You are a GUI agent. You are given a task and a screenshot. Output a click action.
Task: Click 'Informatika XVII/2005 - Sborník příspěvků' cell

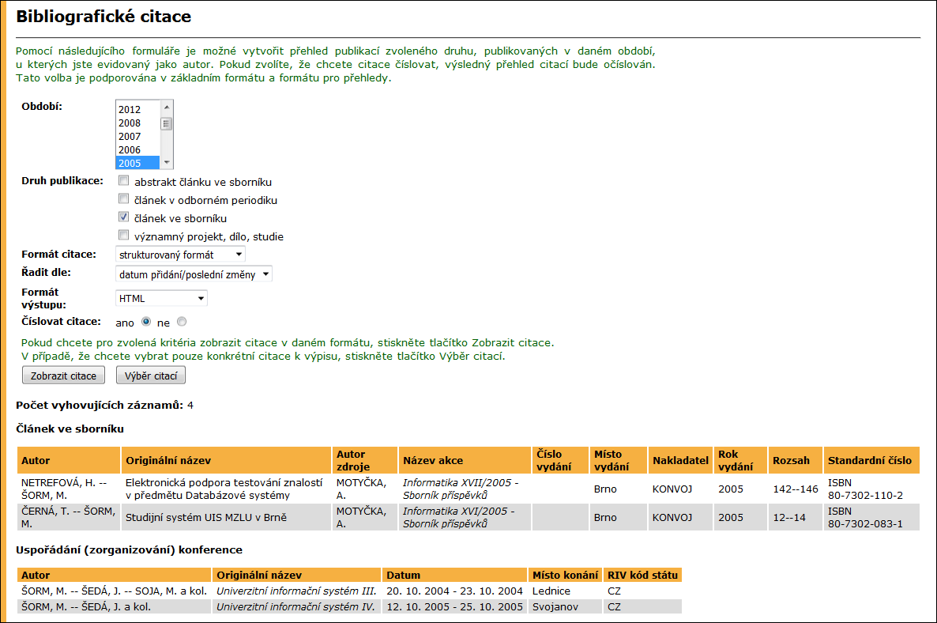(x=465, y=489)
